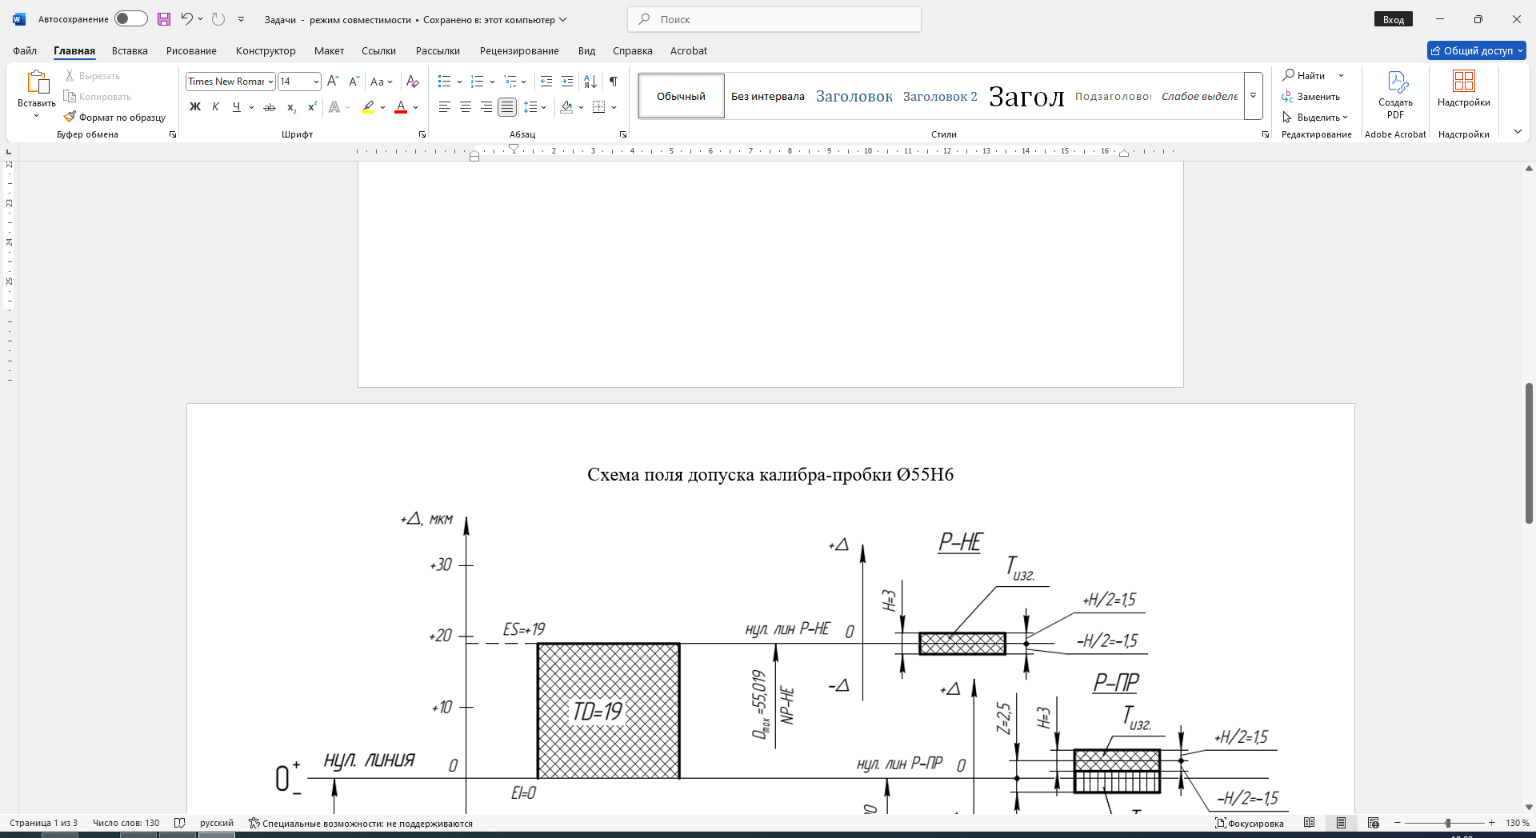The width and height of the screenshot is (1536, 838).
Task: Decrease paragraph indent
Action: (546, 82)
